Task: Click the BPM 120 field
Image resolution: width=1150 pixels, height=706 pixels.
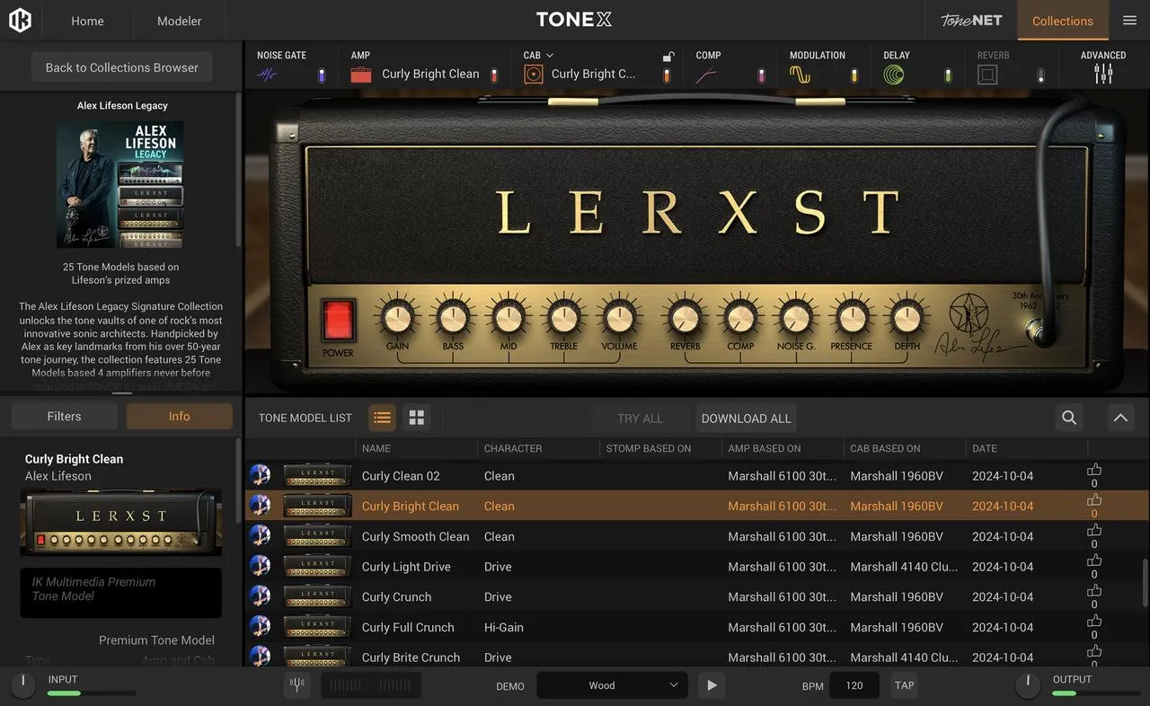Action: click(x=854, y=685)
